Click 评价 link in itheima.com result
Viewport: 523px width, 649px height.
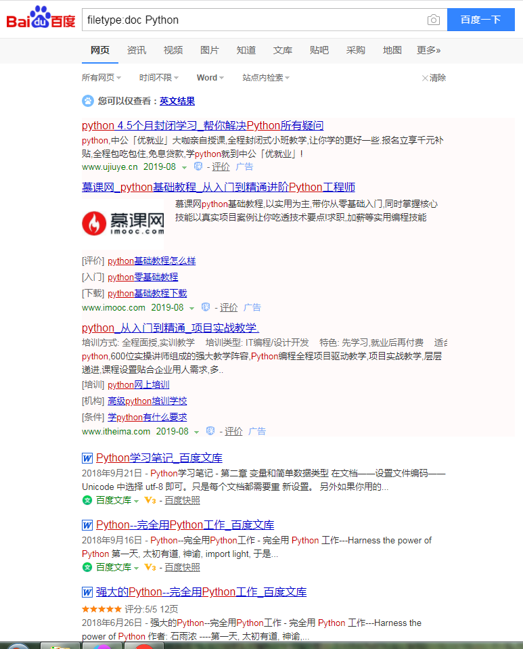tap(233, 431)
